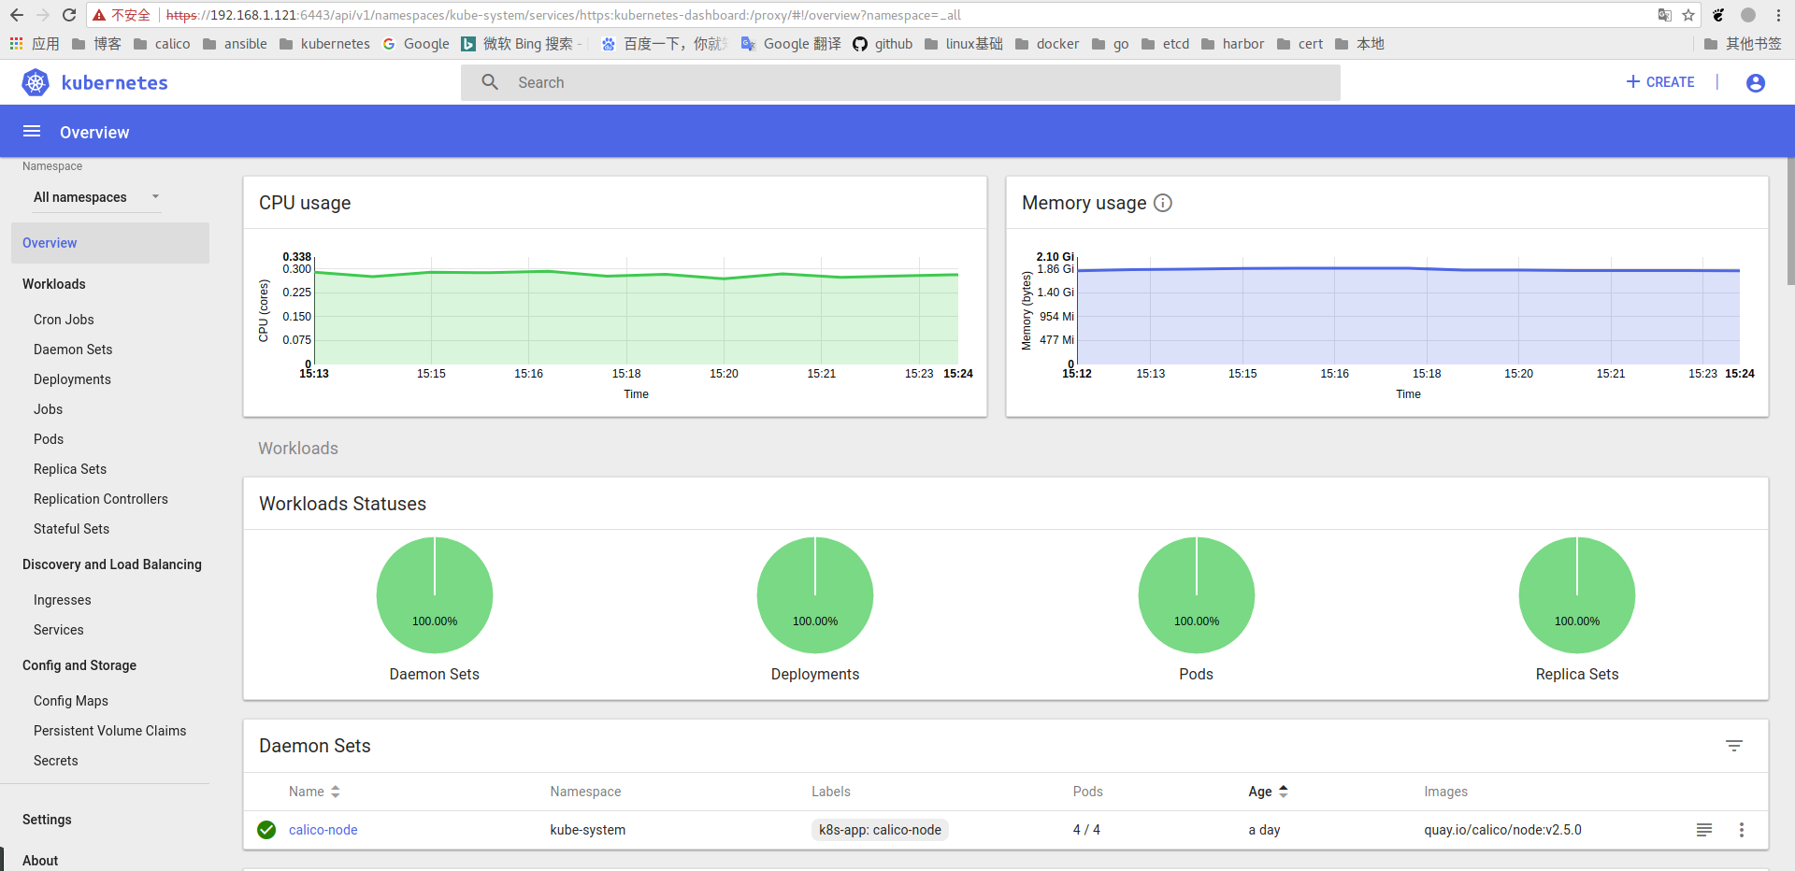Open Pods in sidebar
The width and height of the screenshot is (1795, 871).
tap(49, 439)
